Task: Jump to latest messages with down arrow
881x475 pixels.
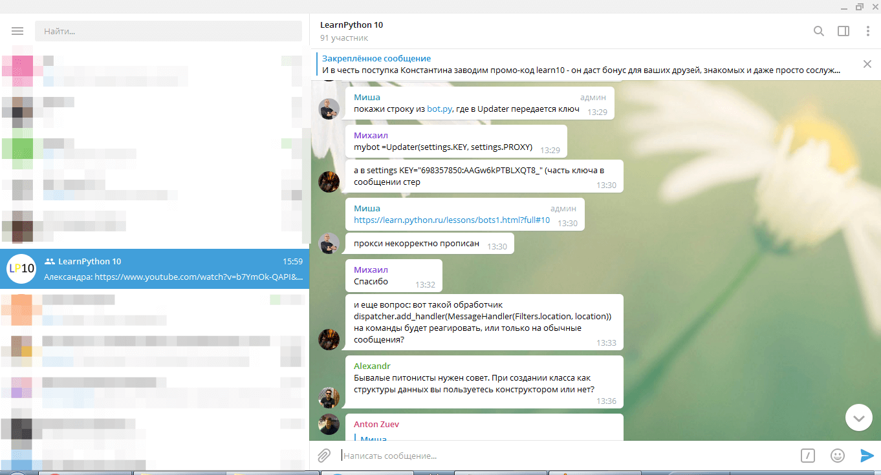Action: click(x=859, y=418)
